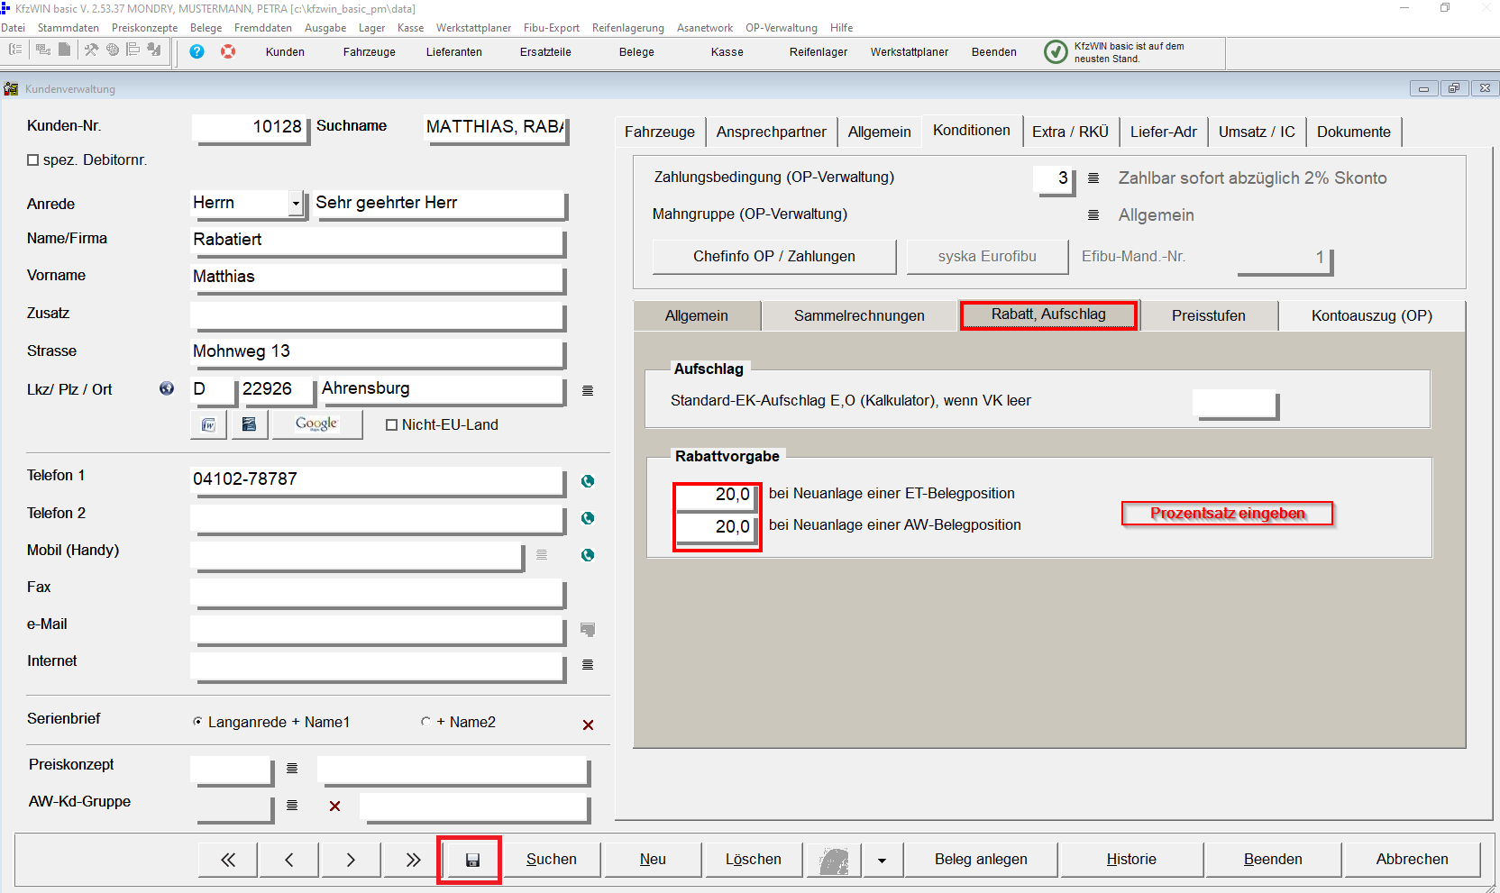Open the Historie button
The image size is (1500, 893).
(x=1131, y=860)
